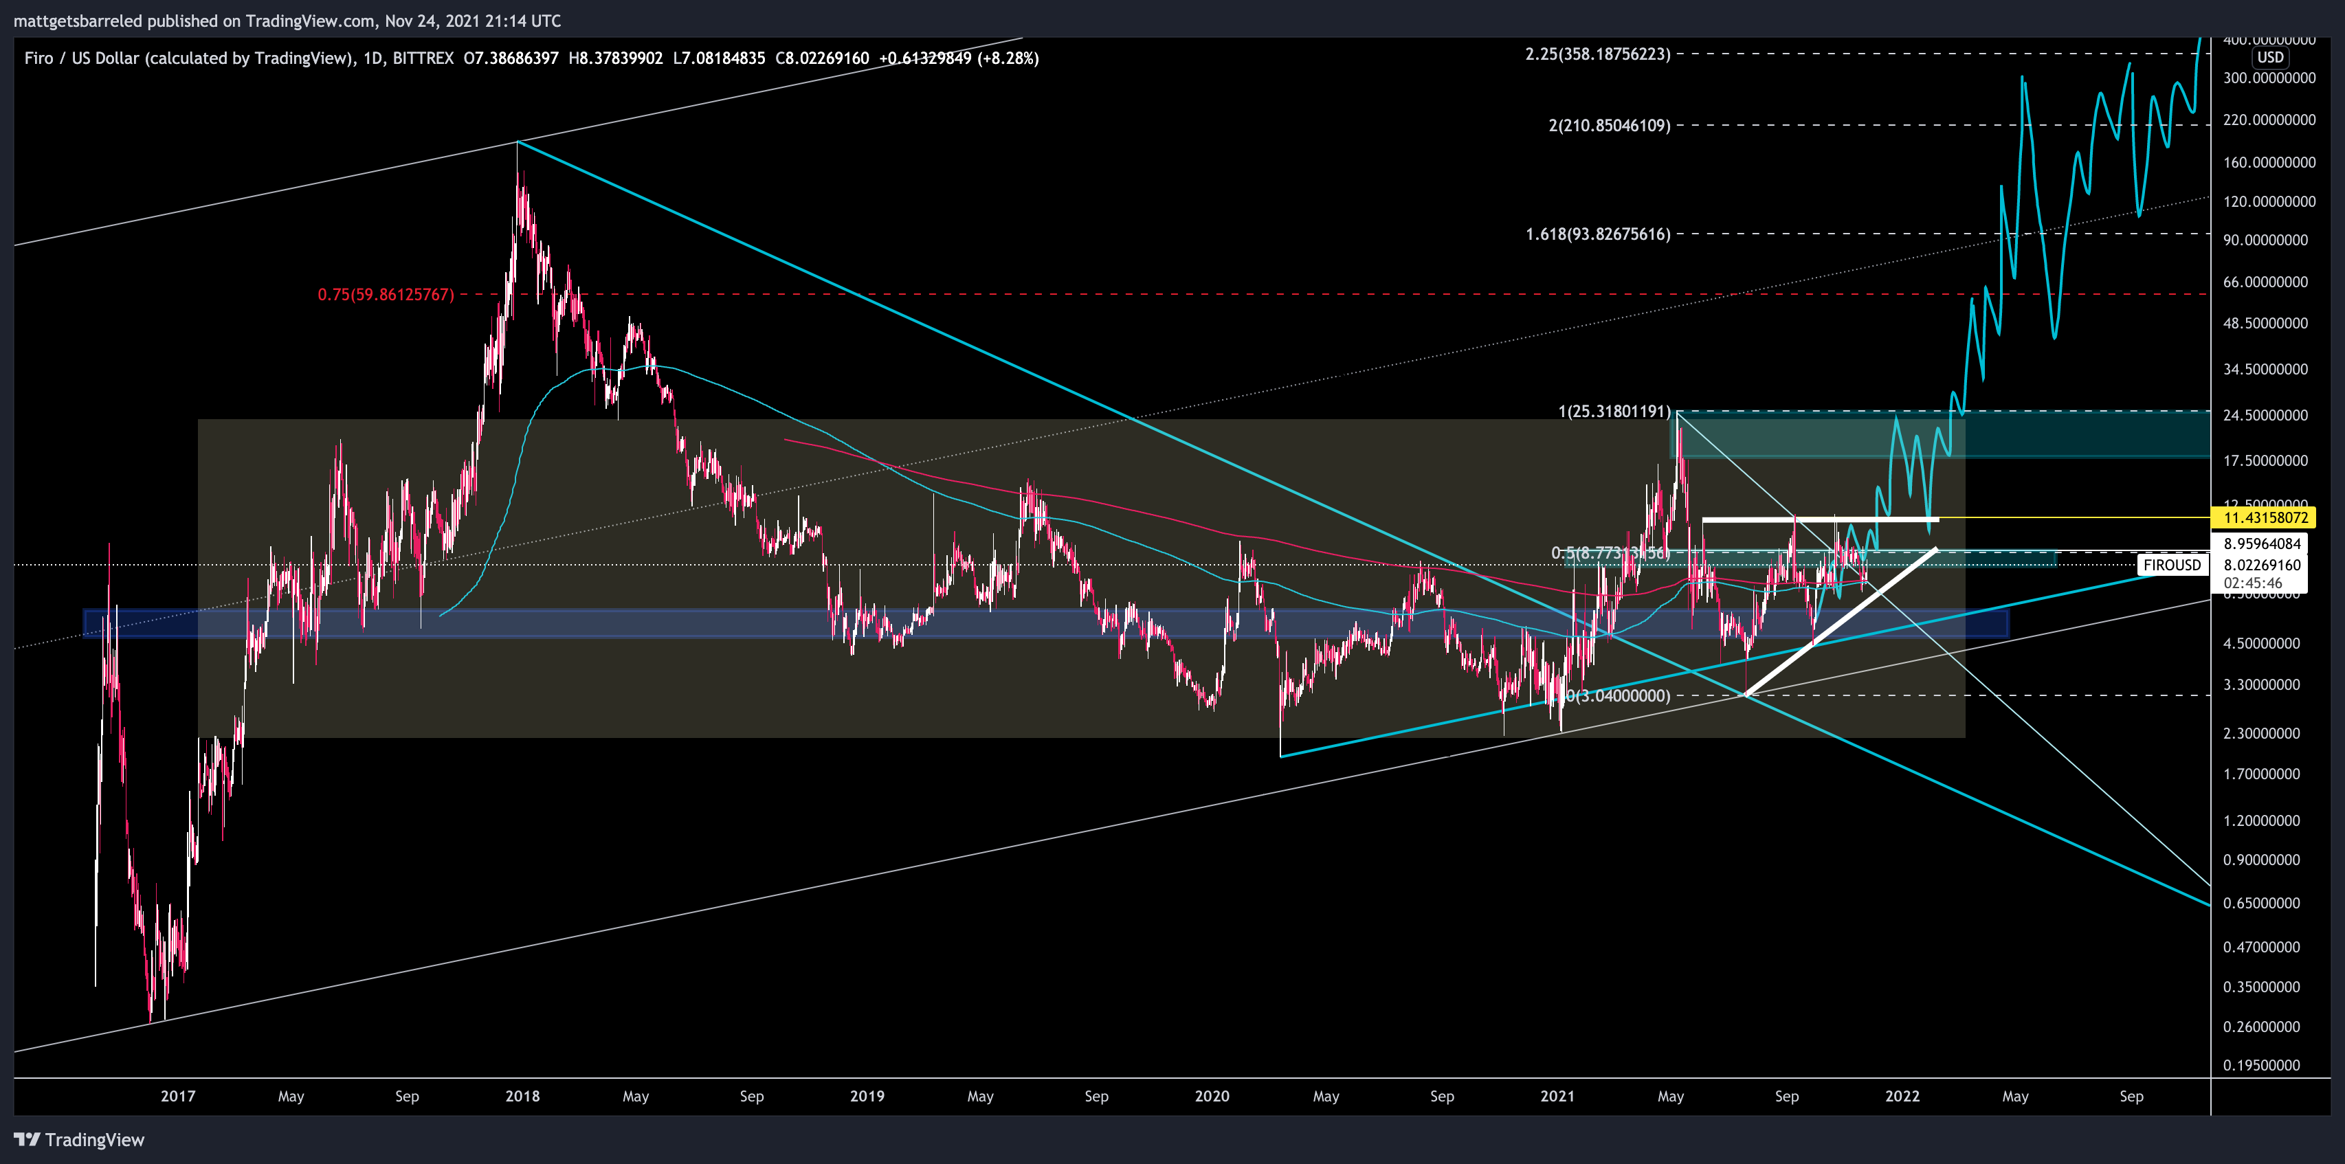Click the 2017 label on time axis
Viewport: 2345px width, 1164px height.
pos(177,1096)
